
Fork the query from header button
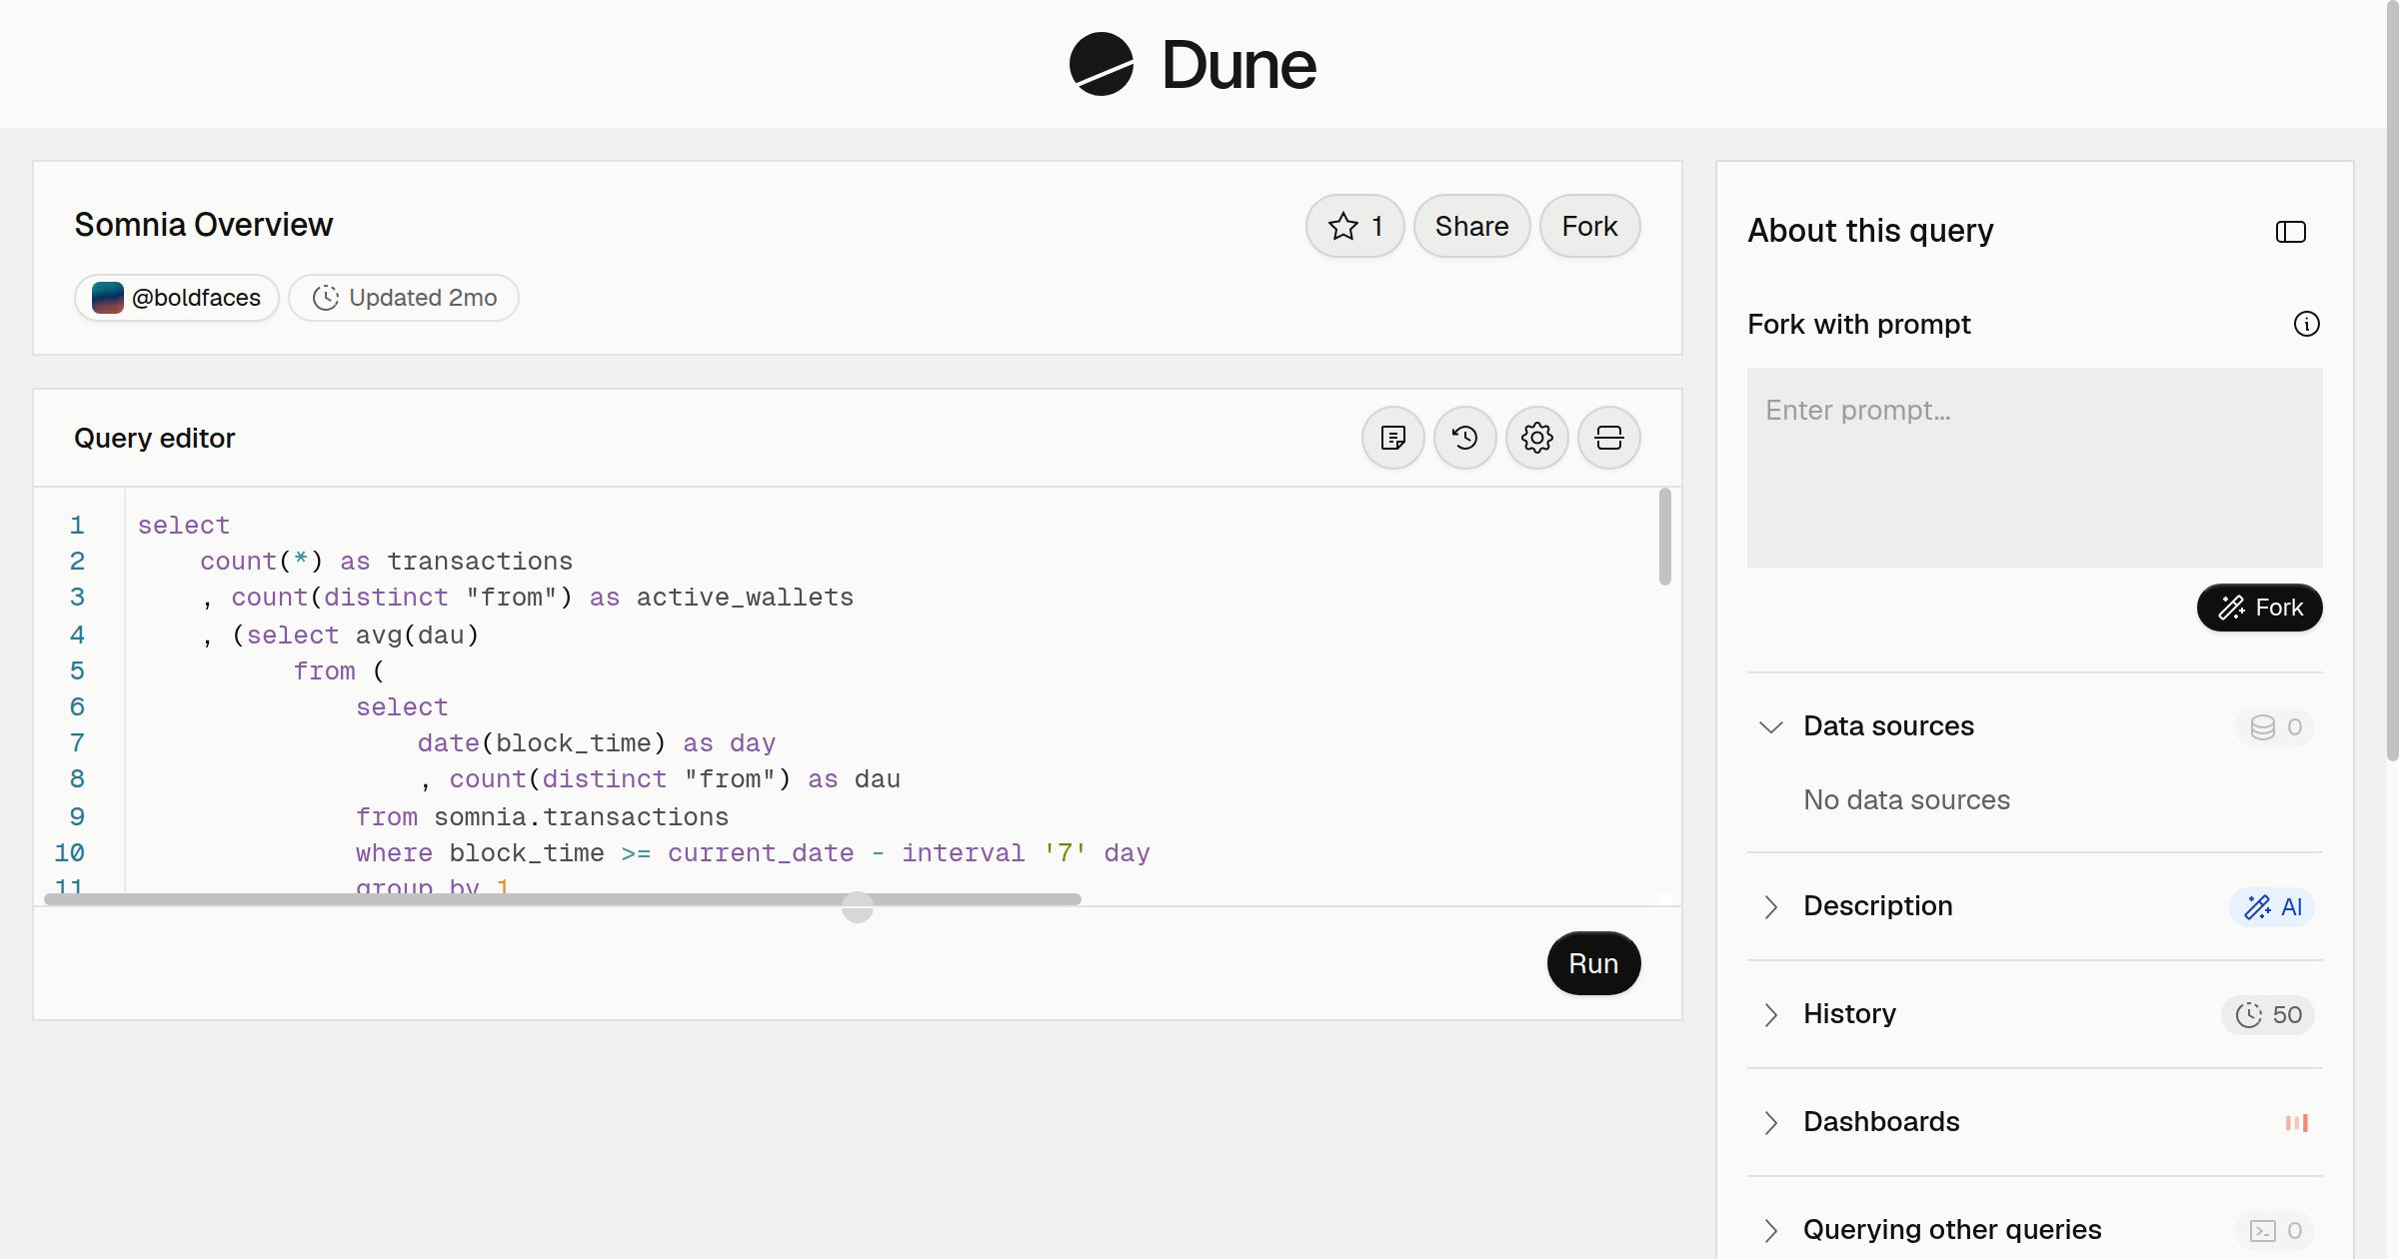1589,226
